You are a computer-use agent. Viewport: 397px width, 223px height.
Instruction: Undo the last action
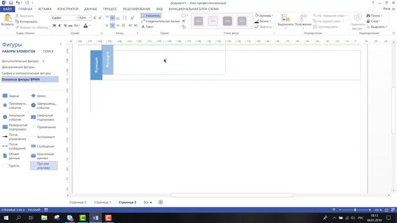18,2
